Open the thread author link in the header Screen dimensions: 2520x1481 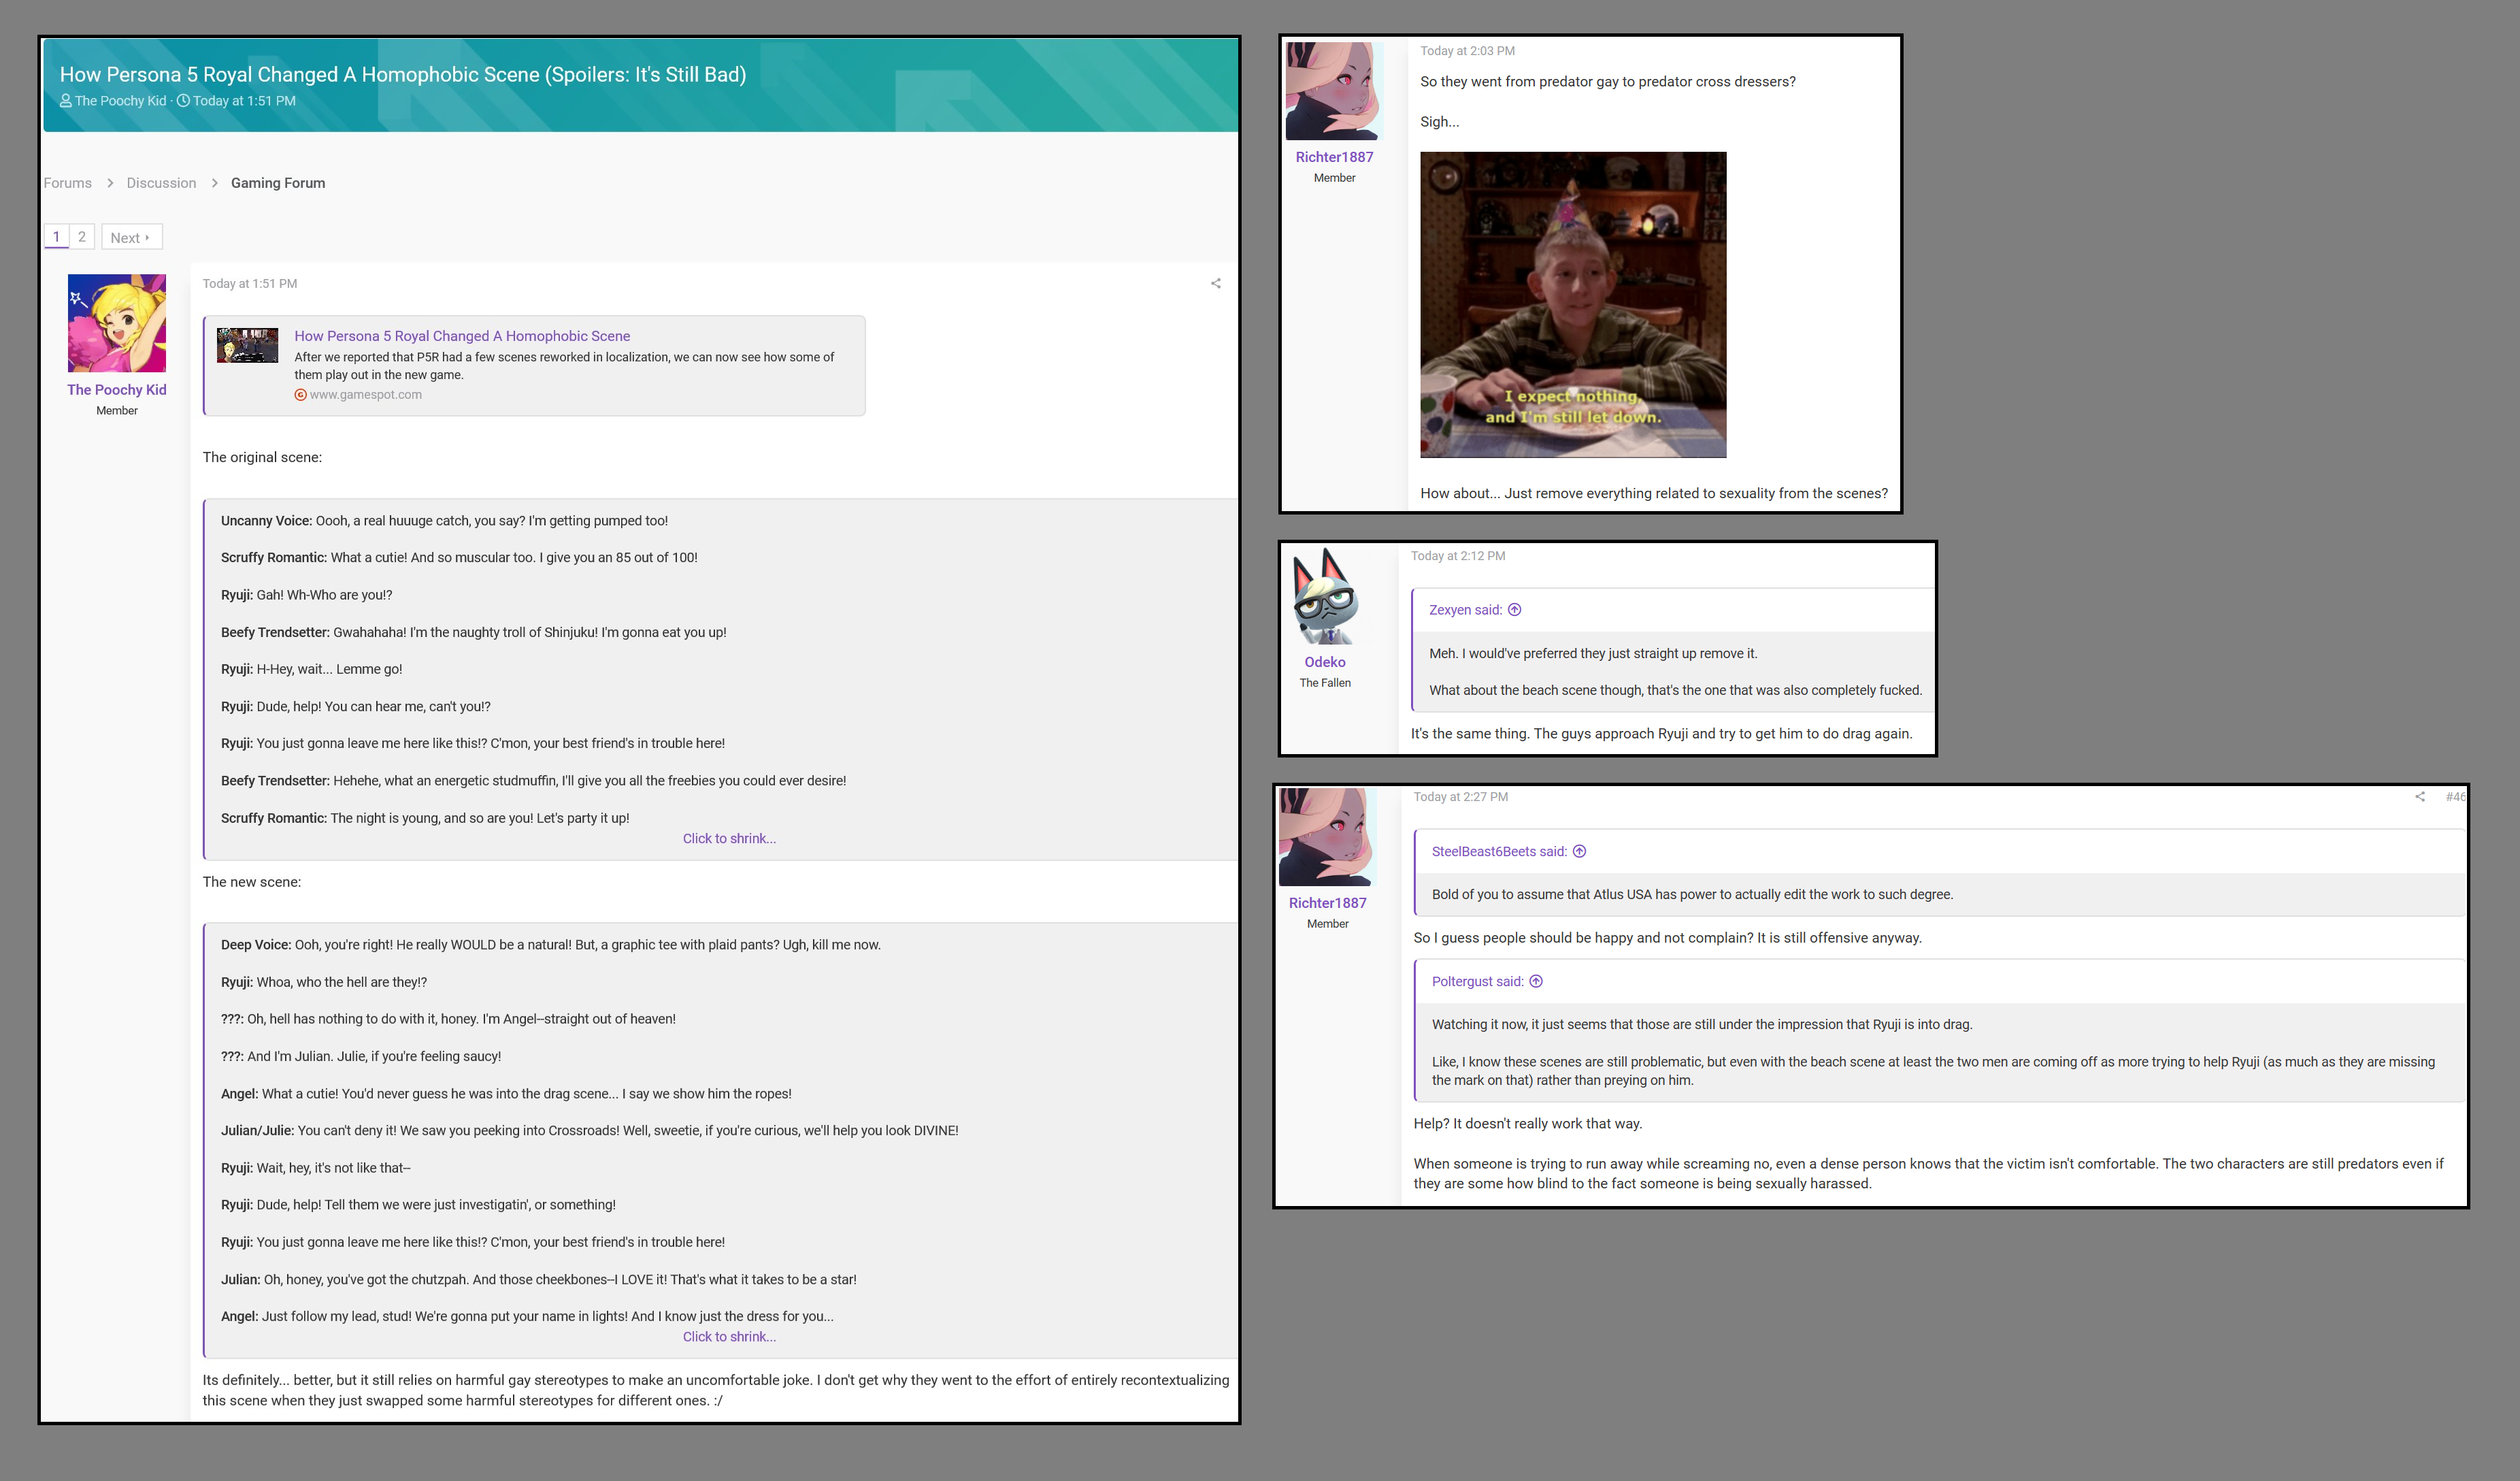coord(120,101)
